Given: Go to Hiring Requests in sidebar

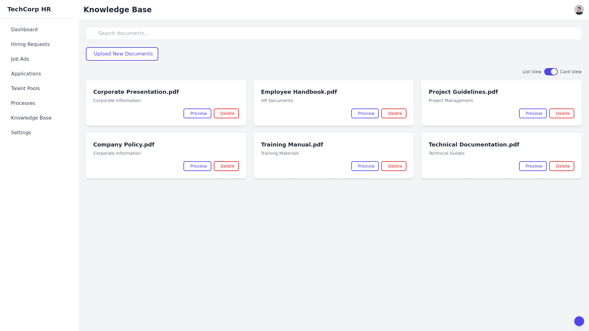Looking at the screenshot, I should pos(30,44).
